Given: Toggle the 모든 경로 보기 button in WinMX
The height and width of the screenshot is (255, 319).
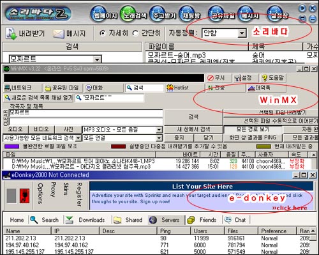Looking at the screenshot, I should (253, 129).
